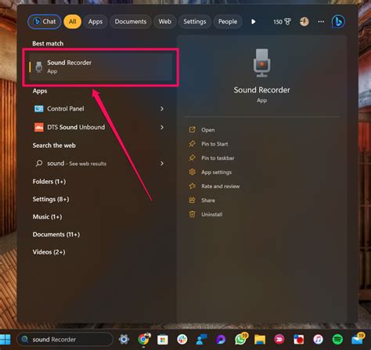This screenshot has height=350, width=371.
Task: Click the sound - See web results entry
Action: click(x=99, y=164)
